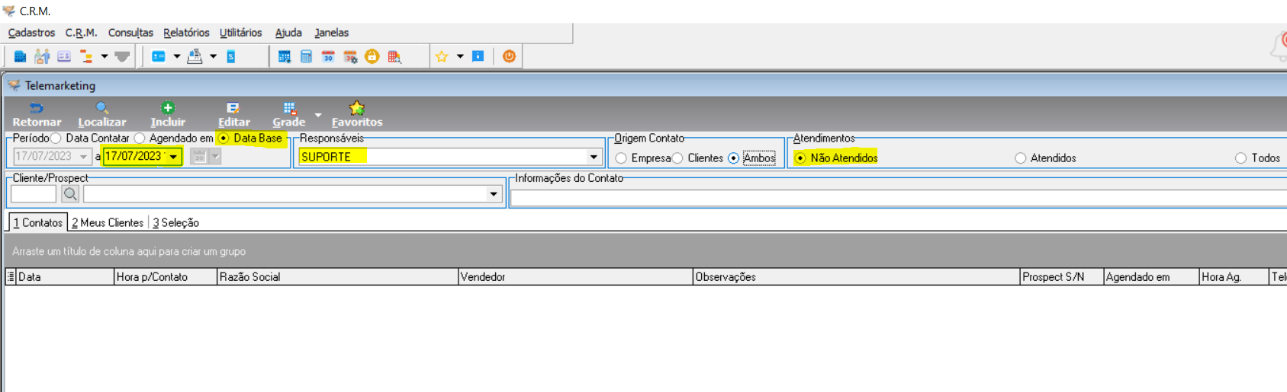Click the Cliente/Prospect code input field
The image size is (1287, 392).
coord(34,194)
